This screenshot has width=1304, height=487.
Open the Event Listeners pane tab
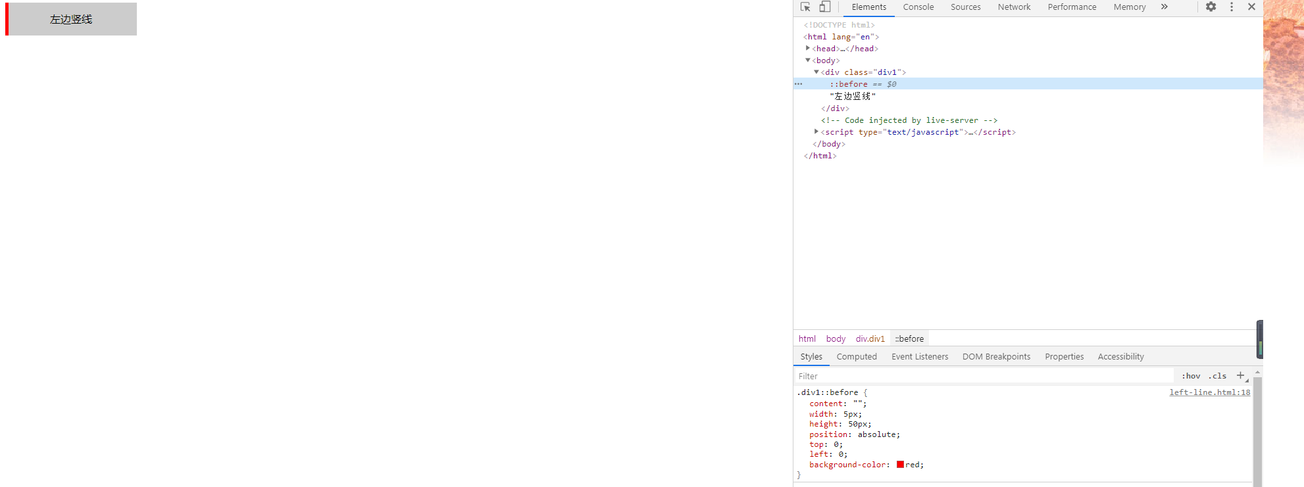coord(920,357)
